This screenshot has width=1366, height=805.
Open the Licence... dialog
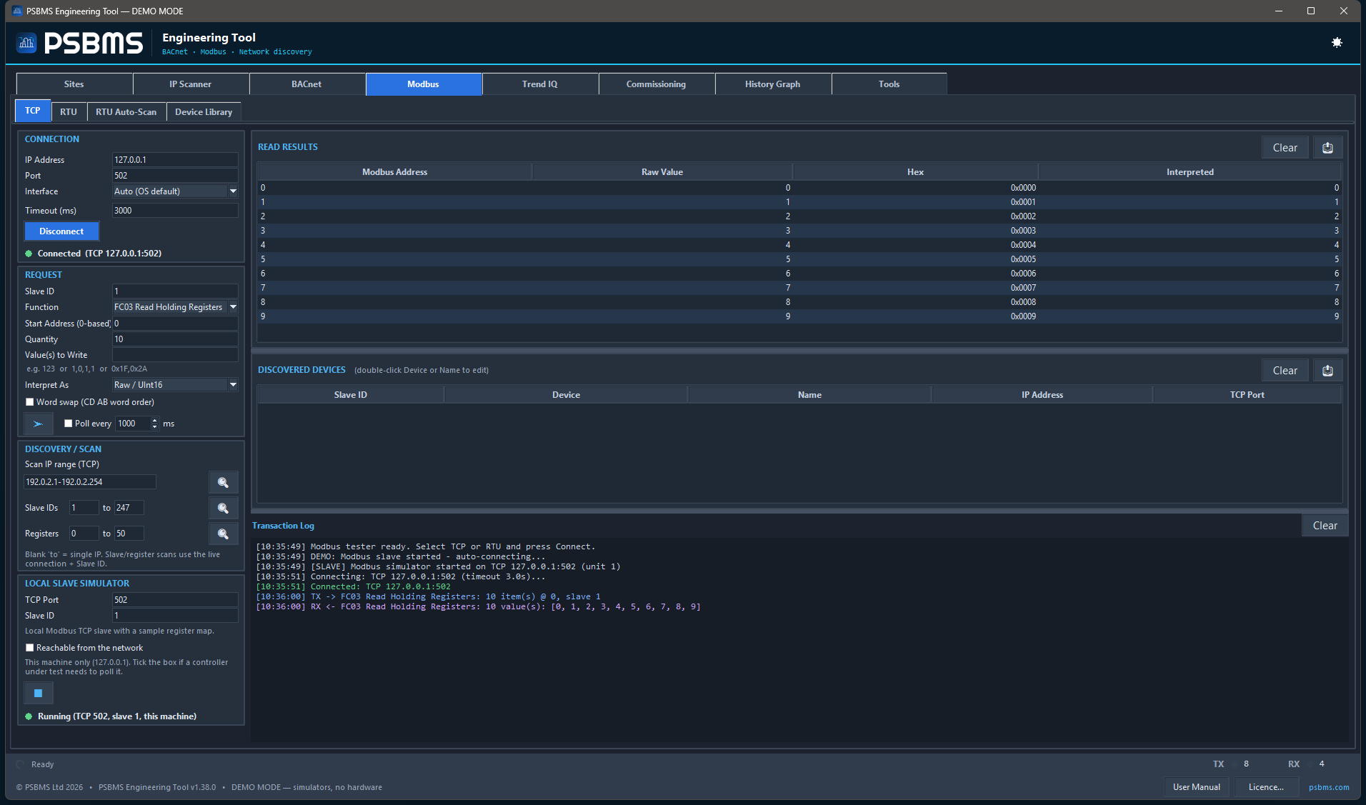(x=1266, y=787)
